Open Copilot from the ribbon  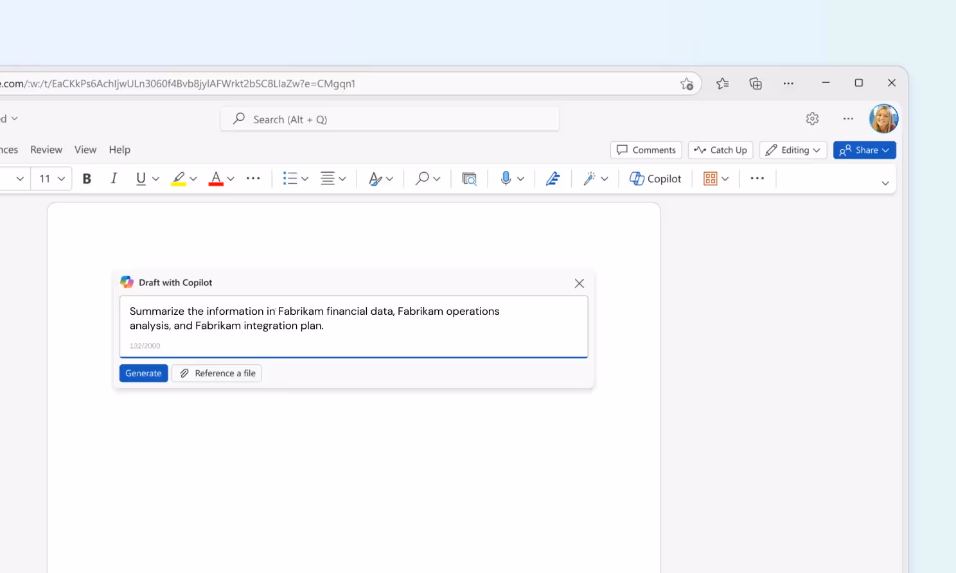pos(655,179)
